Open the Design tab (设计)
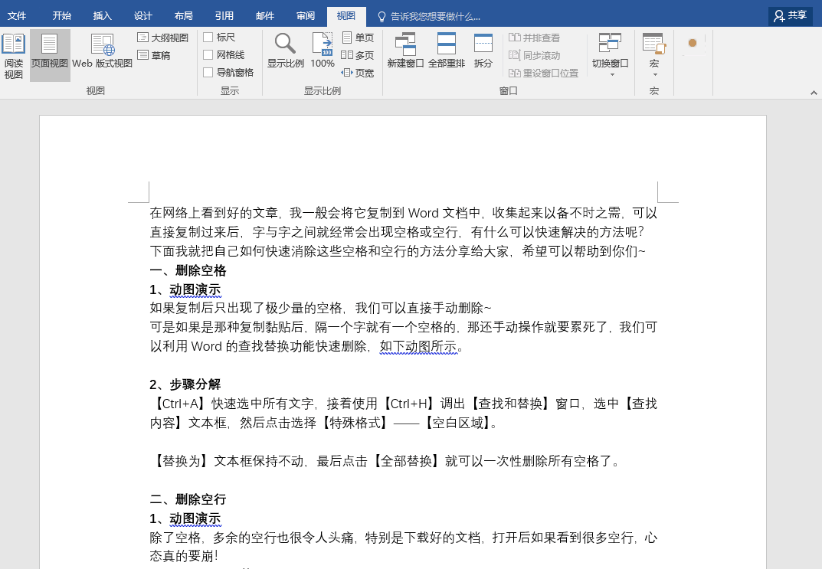The image size is (822, 569). coord(143,16)
